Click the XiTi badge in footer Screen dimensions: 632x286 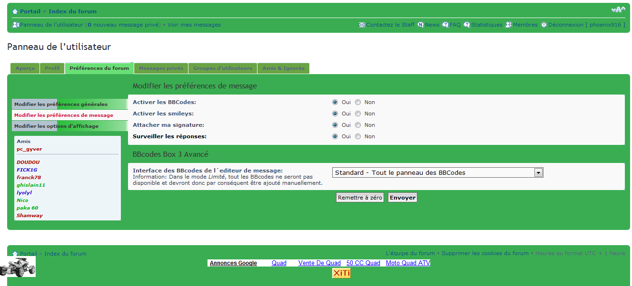click(x=341, y=273)
